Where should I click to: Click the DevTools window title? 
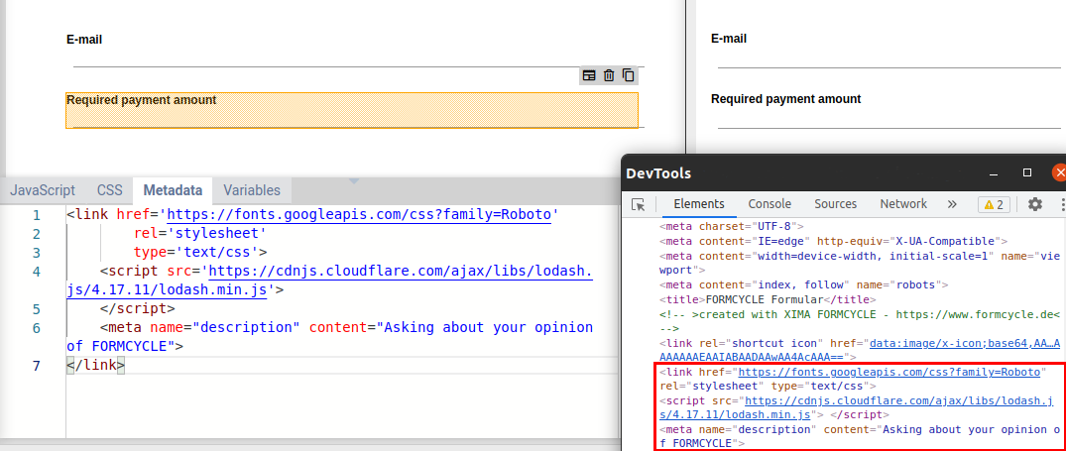tap(658, 173)
